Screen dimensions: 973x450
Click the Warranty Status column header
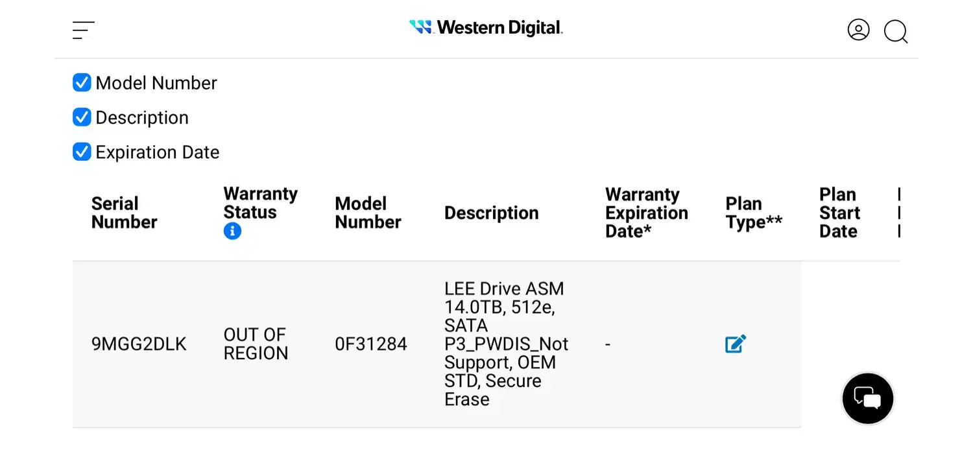pyautogui.click(x=260, y=203)
